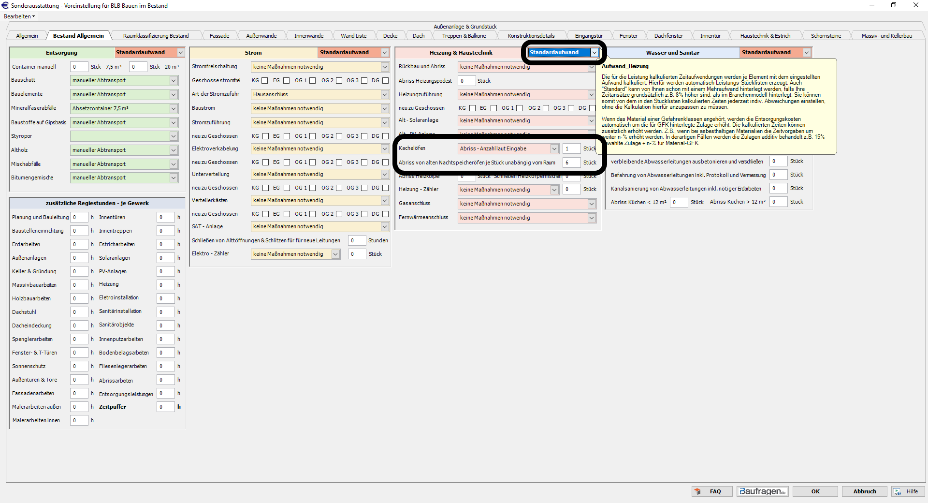
Task: Click the Abriss Heizungspodest quantity field
Action: point(466,81)
